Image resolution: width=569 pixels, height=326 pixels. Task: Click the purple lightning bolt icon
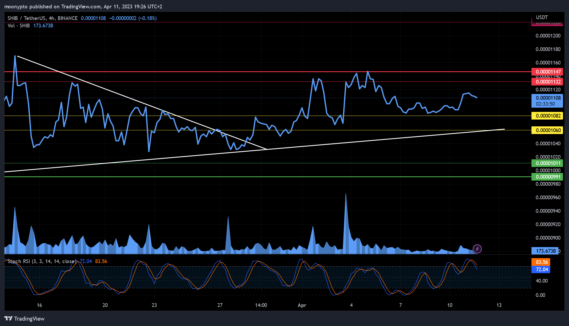click(x=477, y=249)
